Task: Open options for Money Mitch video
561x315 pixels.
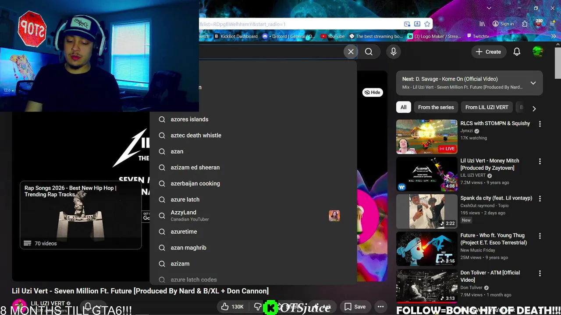Action: pos(540,161)
